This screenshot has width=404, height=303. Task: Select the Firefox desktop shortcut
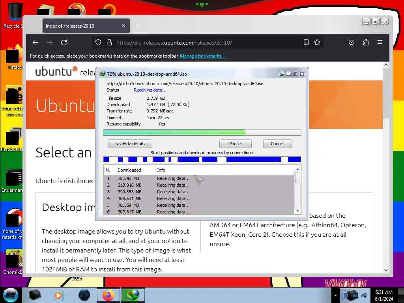tap(14, 58)
